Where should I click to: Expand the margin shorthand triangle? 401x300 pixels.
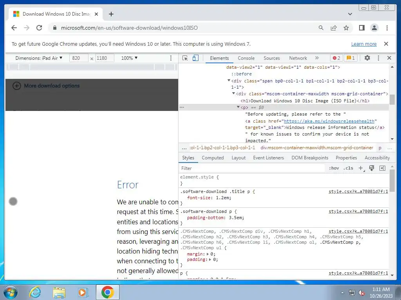[208, 254]
